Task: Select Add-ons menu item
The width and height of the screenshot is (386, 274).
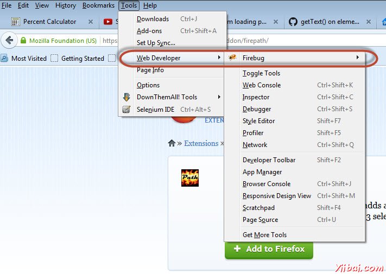Action: click(x=172, y=31)
